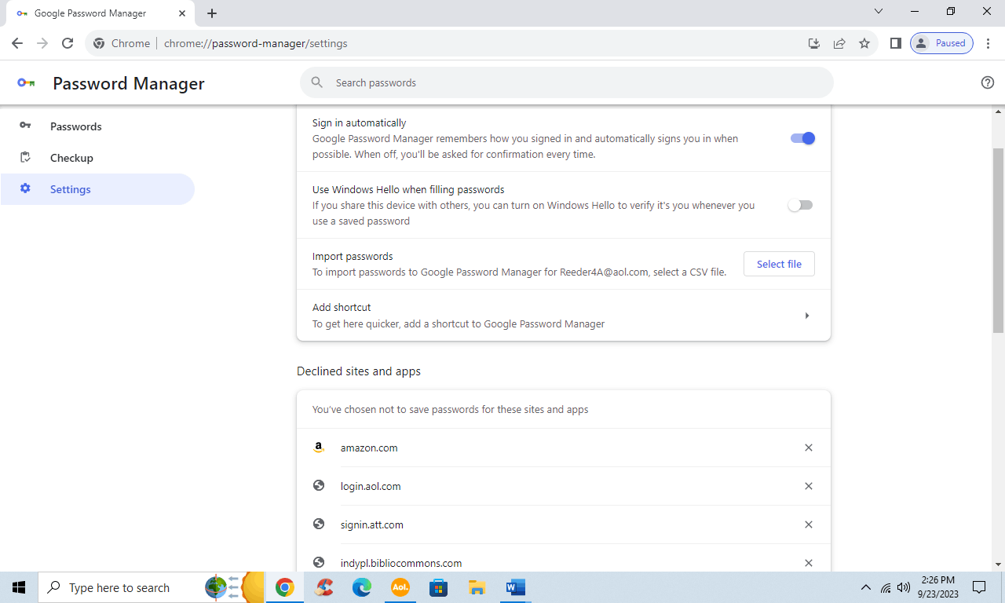Screen dimensions: 1005x603
Task: Click the Declined sites and apps heading
Action: [x=359, y=371]
